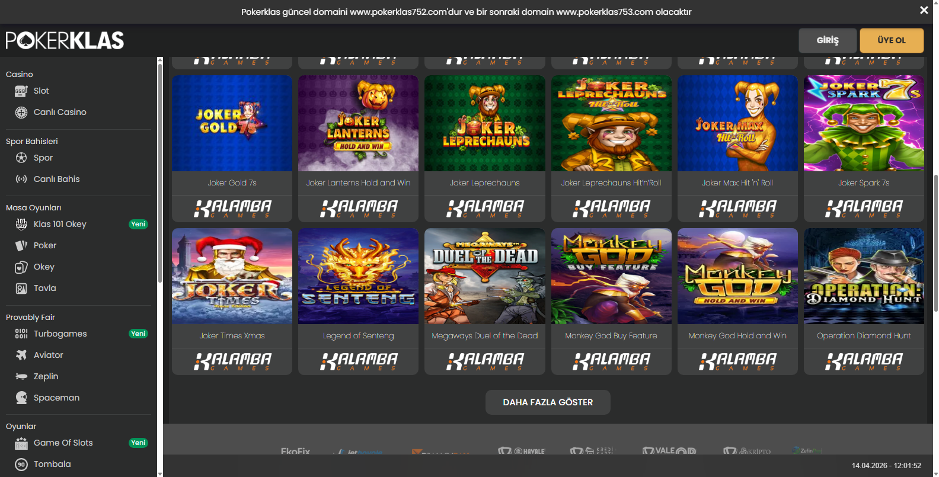Click Kalamba logo under Monkey God Hold and Win
939x477 pixels.
point(737,361)
